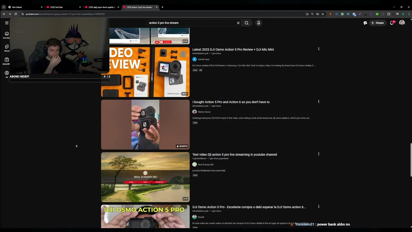Open the media control icon in toolbar
412x232 pixels.
click(398, 14)
